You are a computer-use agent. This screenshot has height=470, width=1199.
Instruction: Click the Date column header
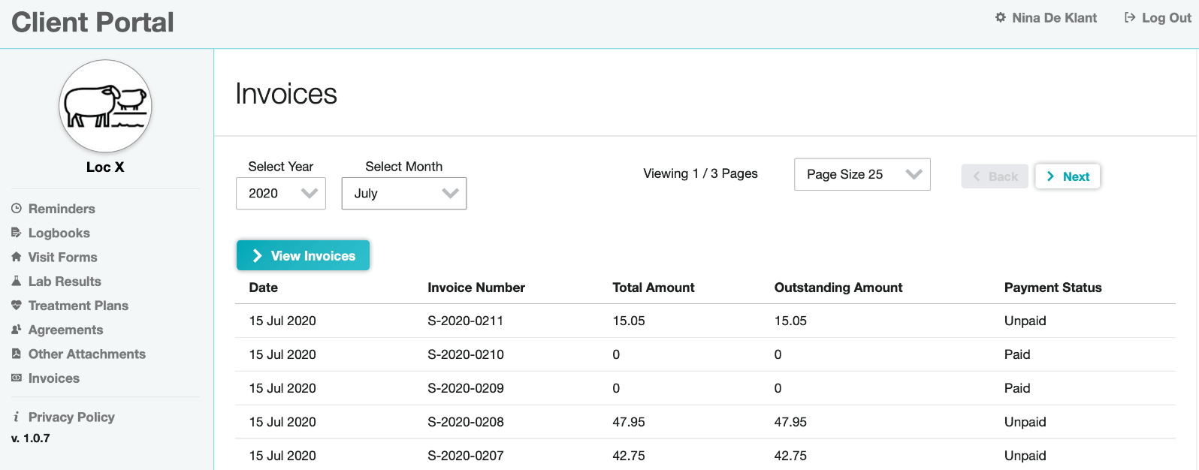tap(264, 288)
